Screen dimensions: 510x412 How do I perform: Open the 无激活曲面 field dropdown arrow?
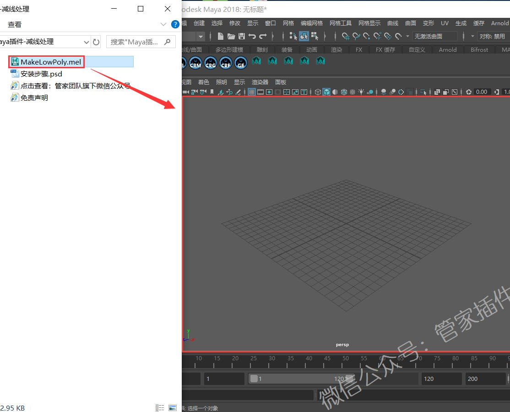click(407, 36)
